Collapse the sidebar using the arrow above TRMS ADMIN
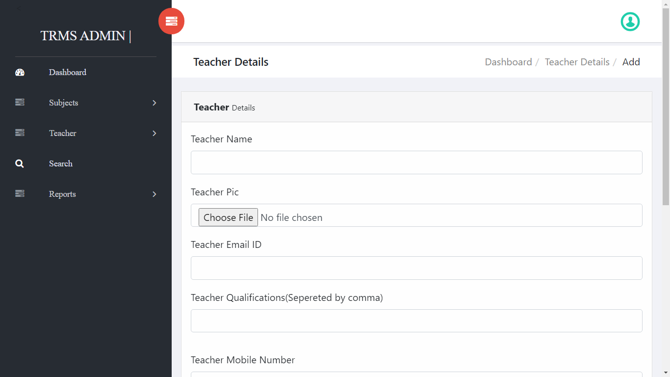 pos(20,7)
